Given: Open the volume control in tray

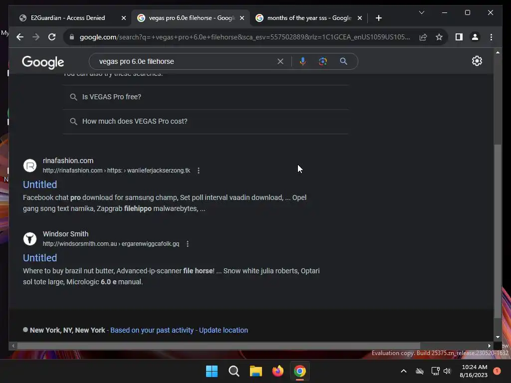Looking at the screenshot, I should 447,371.
